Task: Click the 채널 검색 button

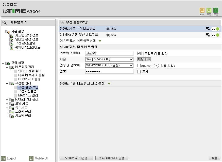Action: pyautogui.click(x=144, y=59)
